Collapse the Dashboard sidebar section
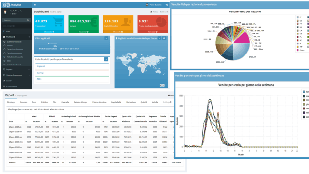 pyautogui.click(x=29, y=37)
